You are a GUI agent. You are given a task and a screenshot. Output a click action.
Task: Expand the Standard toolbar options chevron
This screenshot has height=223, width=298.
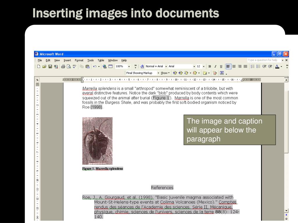135,66
